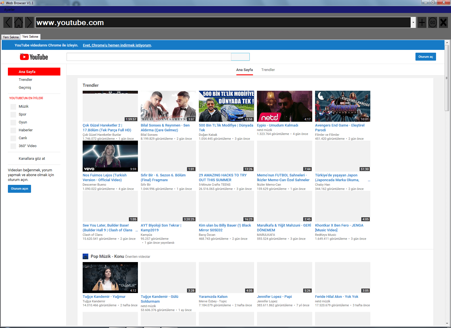451x328 pixels.
Task: Click Doğan Kabak channel name
Action: tap(208, 135)
